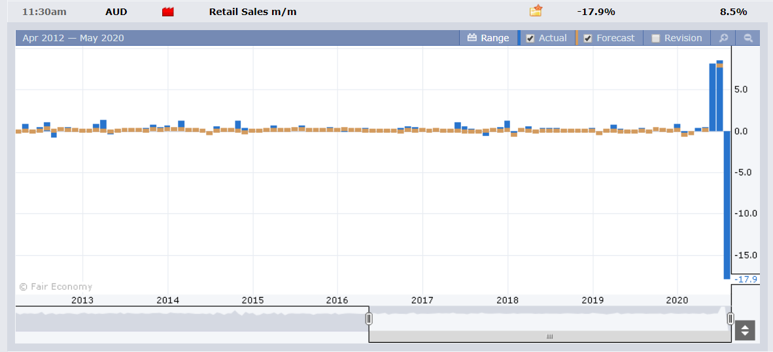Click the AUD currency label

click(116, 12)
